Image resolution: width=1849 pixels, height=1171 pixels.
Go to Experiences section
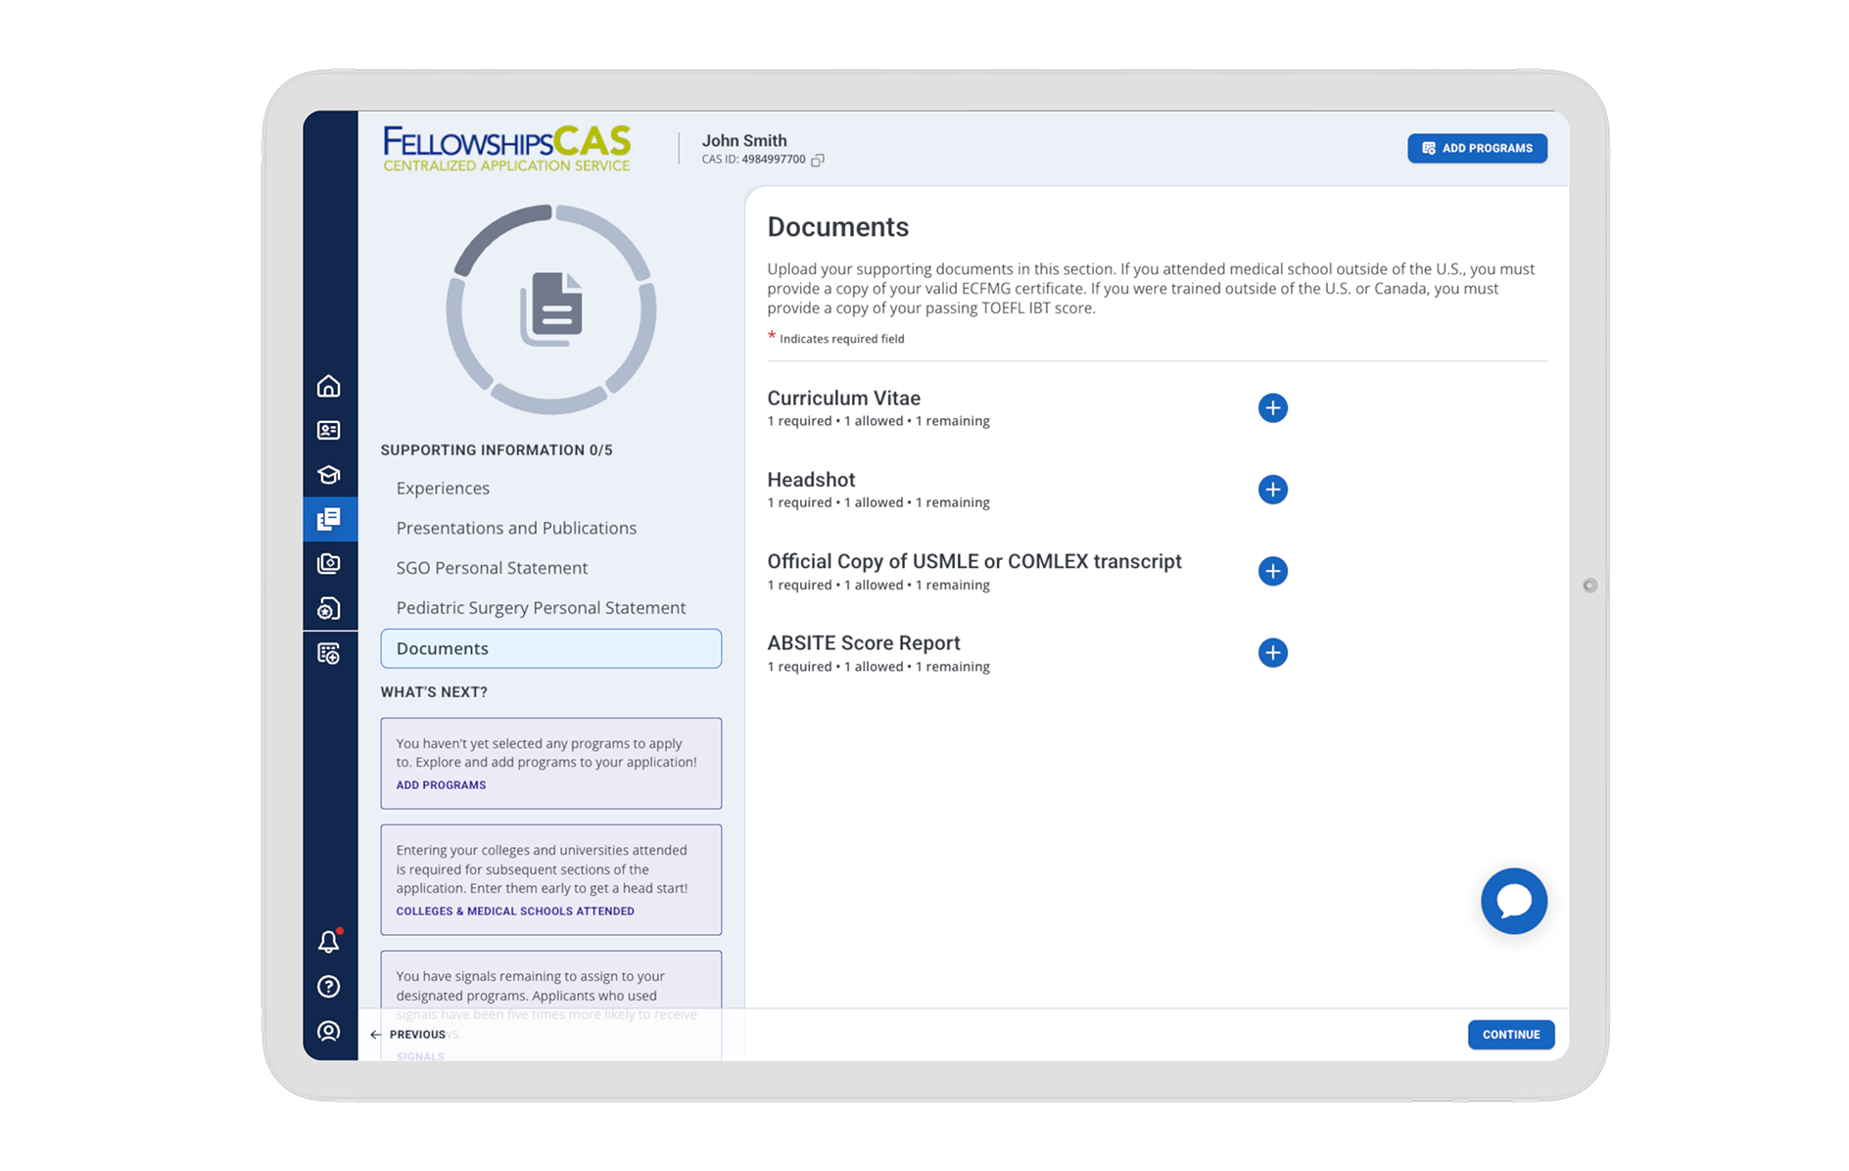tap(443, 489)
